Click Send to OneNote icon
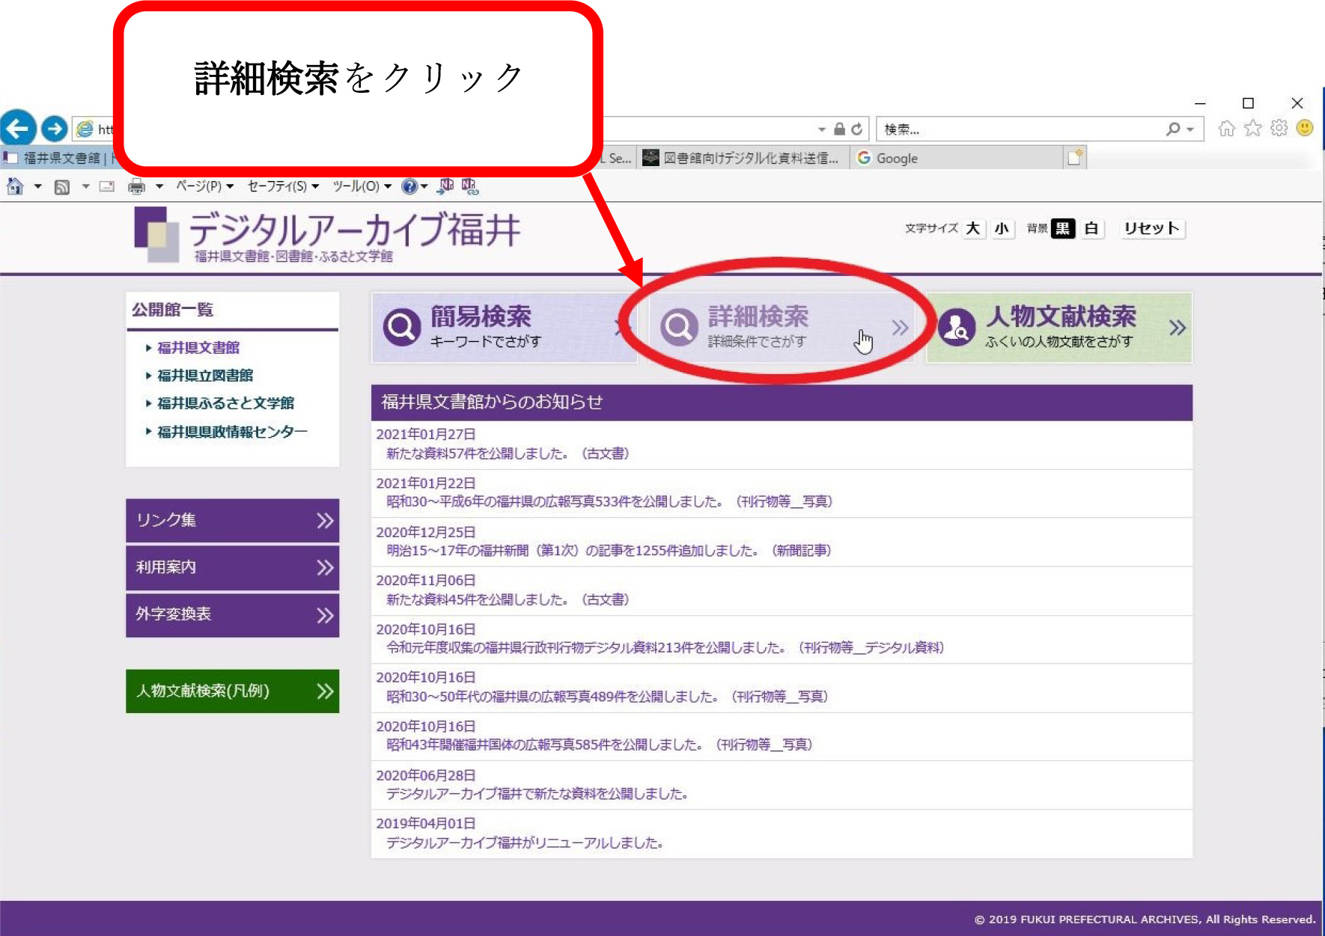The image size is (1325, 936). tap(446, 186)
